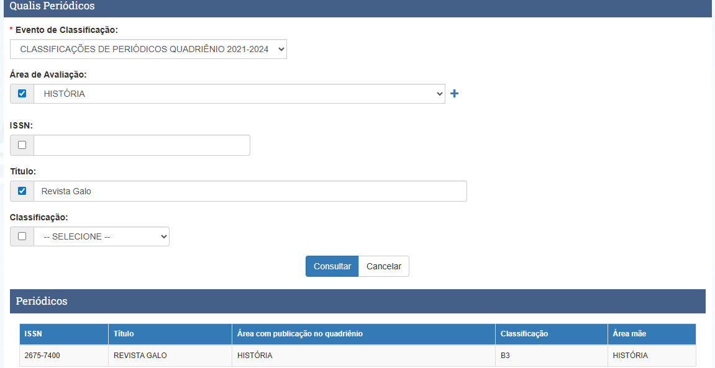Uncheck the Área de Avaliação checkbox

22,94
